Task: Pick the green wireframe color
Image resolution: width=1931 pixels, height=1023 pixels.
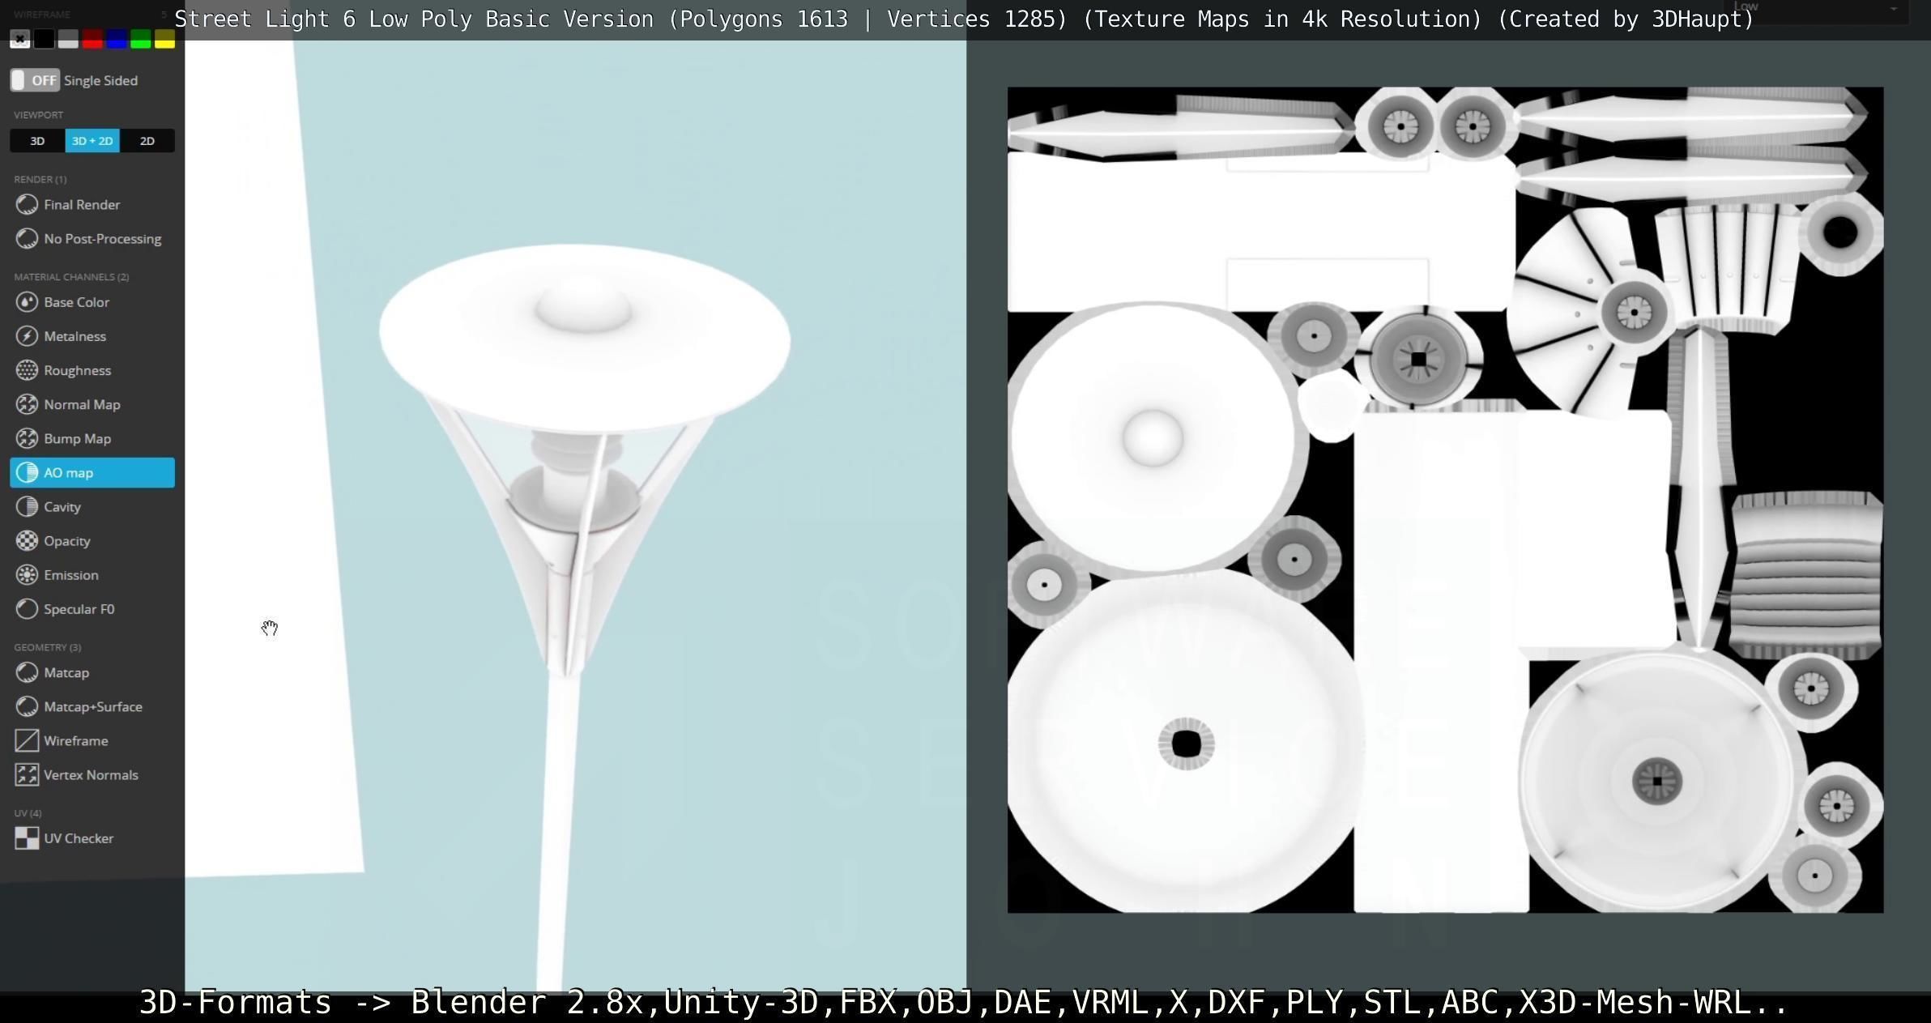Action: pos(141,39)
